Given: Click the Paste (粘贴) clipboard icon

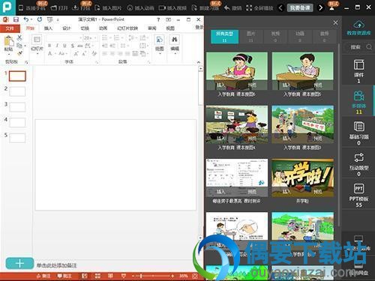Looking at the screenshot, I should [9, 41].
